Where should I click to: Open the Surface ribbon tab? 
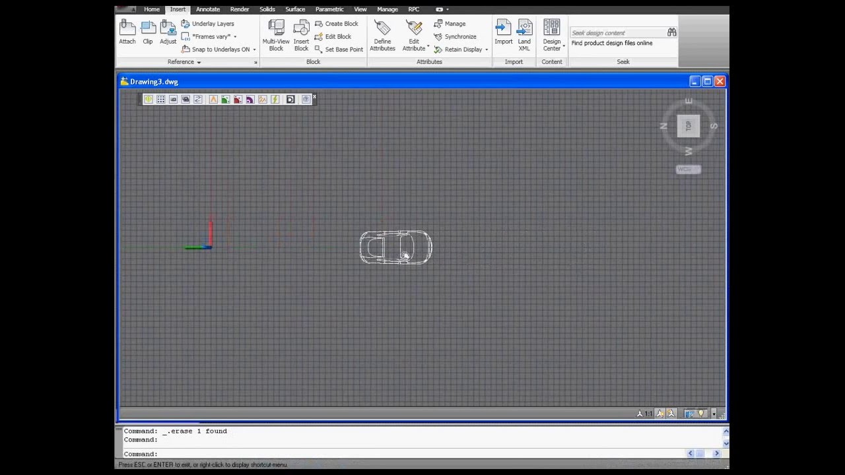coord(295,9)
